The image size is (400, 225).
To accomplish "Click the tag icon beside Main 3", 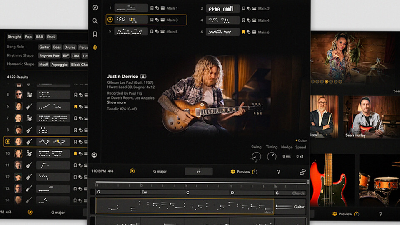I will [x=157, y=20].
